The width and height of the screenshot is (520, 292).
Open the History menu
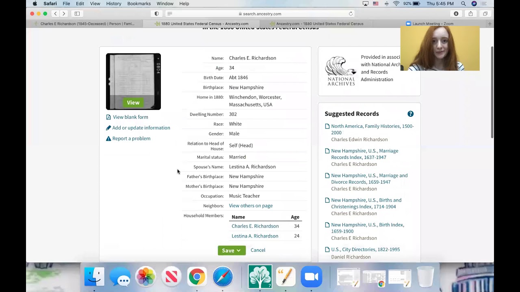(114, 4)
